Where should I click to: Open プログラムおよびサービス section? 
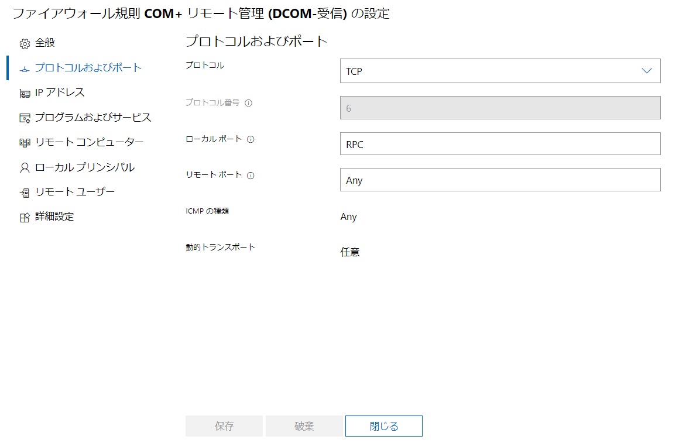[x=93, y=118]
